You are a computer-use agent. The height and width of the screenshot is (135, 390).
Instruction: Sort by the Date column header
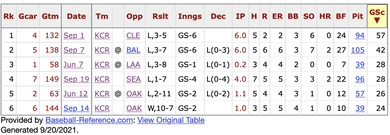[x=76, y=16]
